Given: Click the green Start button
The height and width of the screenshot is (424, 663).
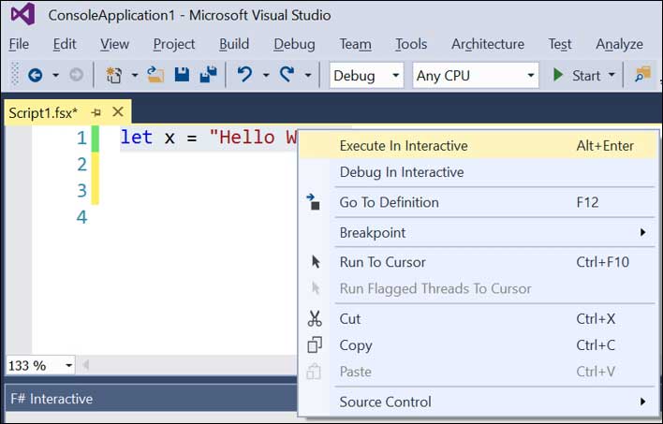Looking at the screenshot, I should (576, 75).
